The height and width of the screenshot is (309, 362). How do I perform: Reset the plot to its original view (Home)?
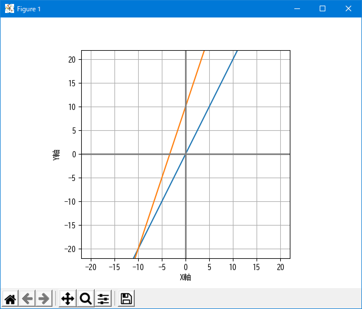10,299
